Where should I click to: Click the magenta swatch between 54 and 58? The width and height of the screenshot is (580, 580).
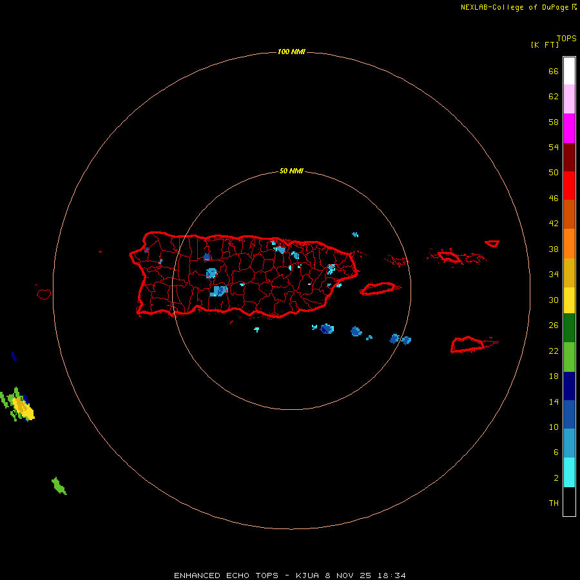(x=569, y=128)
